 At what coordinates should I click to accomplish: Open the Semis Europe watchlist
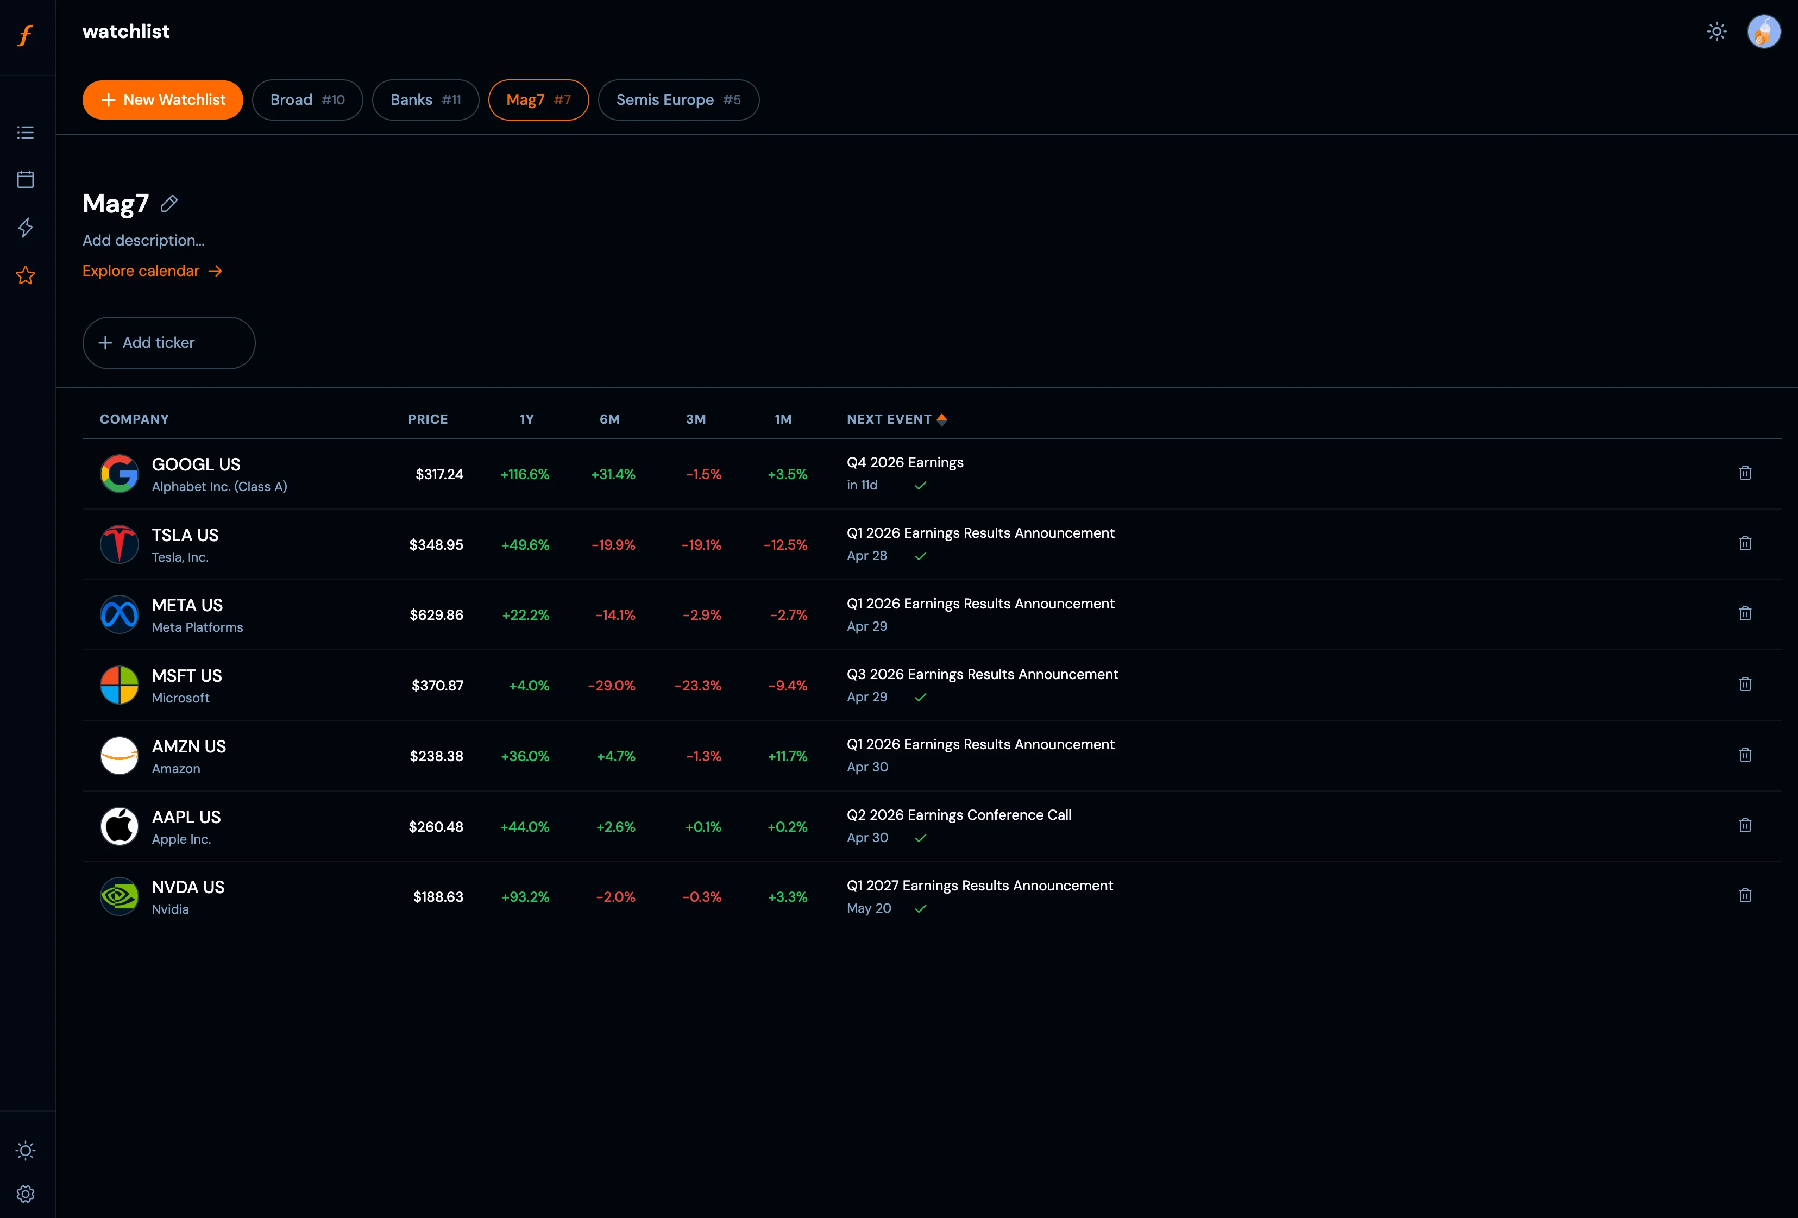click(x=678, y=100)
